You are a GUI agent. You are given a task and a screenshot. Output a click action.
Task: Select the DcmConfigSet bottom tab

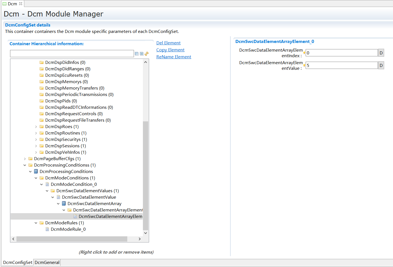click(18, 263)
